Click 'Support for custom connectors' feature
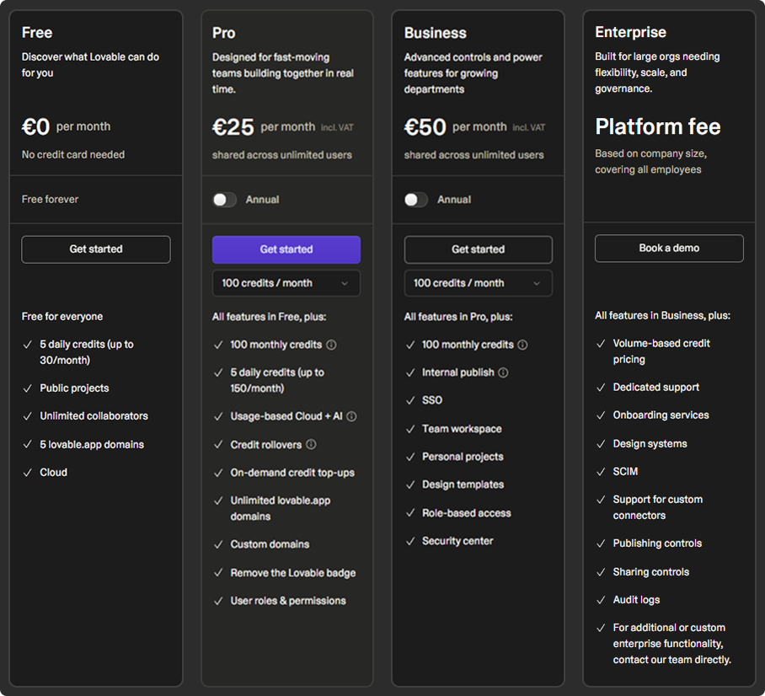Viewport: 765px width, 696px height. [658, 507]
